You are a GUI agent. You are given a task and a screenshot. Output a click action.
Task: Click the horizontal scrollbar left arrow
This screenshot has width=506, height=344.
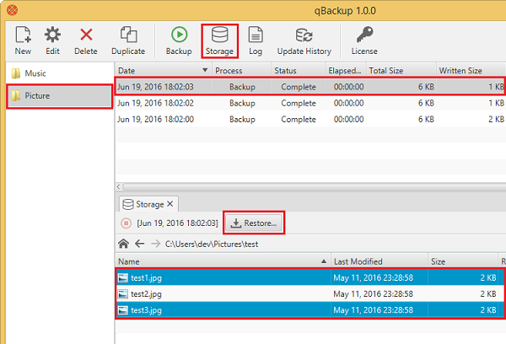(x=119, y=186)
